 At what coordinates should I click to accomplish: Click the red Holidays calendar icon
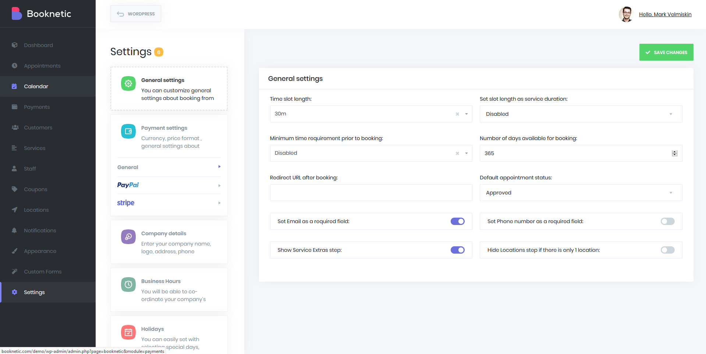pyautogui.click(x=128, y=332)
